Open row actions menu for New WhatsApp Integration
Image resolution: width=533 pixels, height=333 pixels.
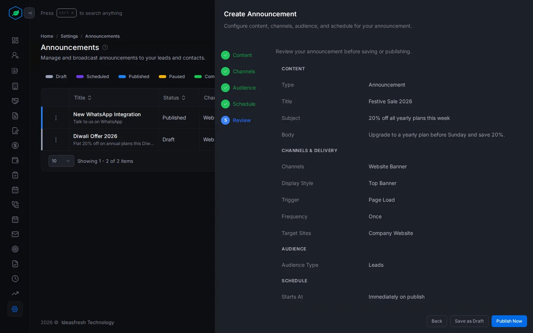[56, 118]
